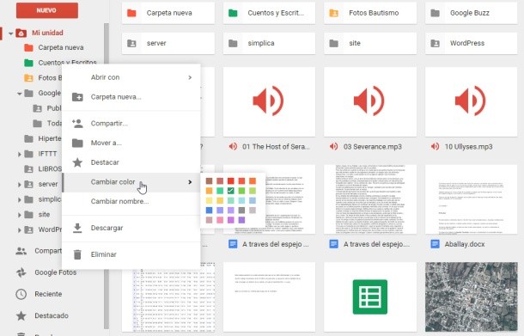Viewport: 524px width, 336px height.
Task: Select the satellite map image thumbnail
Action: click(472, 296)
